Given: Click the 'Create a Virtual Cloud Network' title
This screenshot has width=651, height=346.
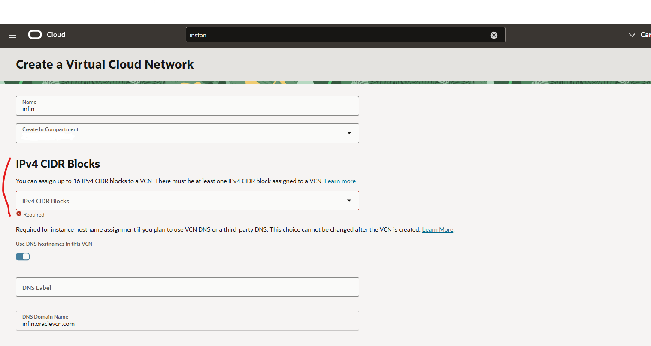Looking at the screenshot, I should [105, 64].
